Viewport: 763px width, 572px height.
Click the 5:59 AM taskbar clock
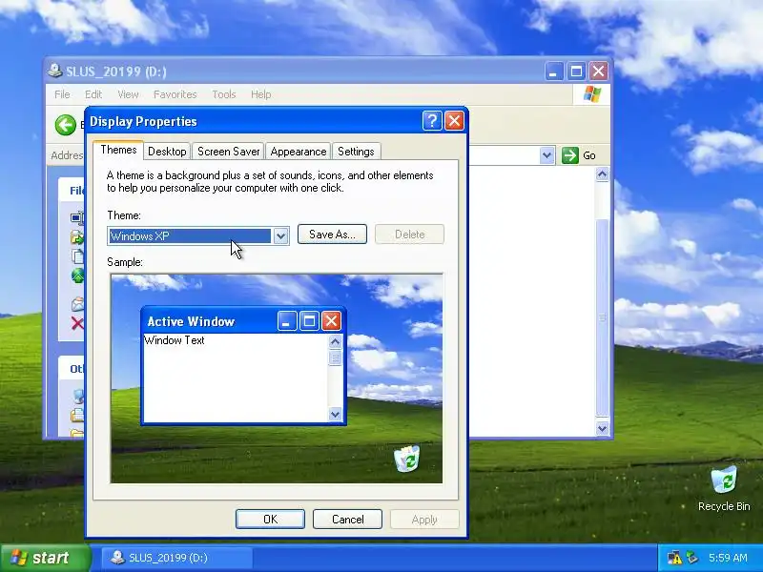(728, 558)
